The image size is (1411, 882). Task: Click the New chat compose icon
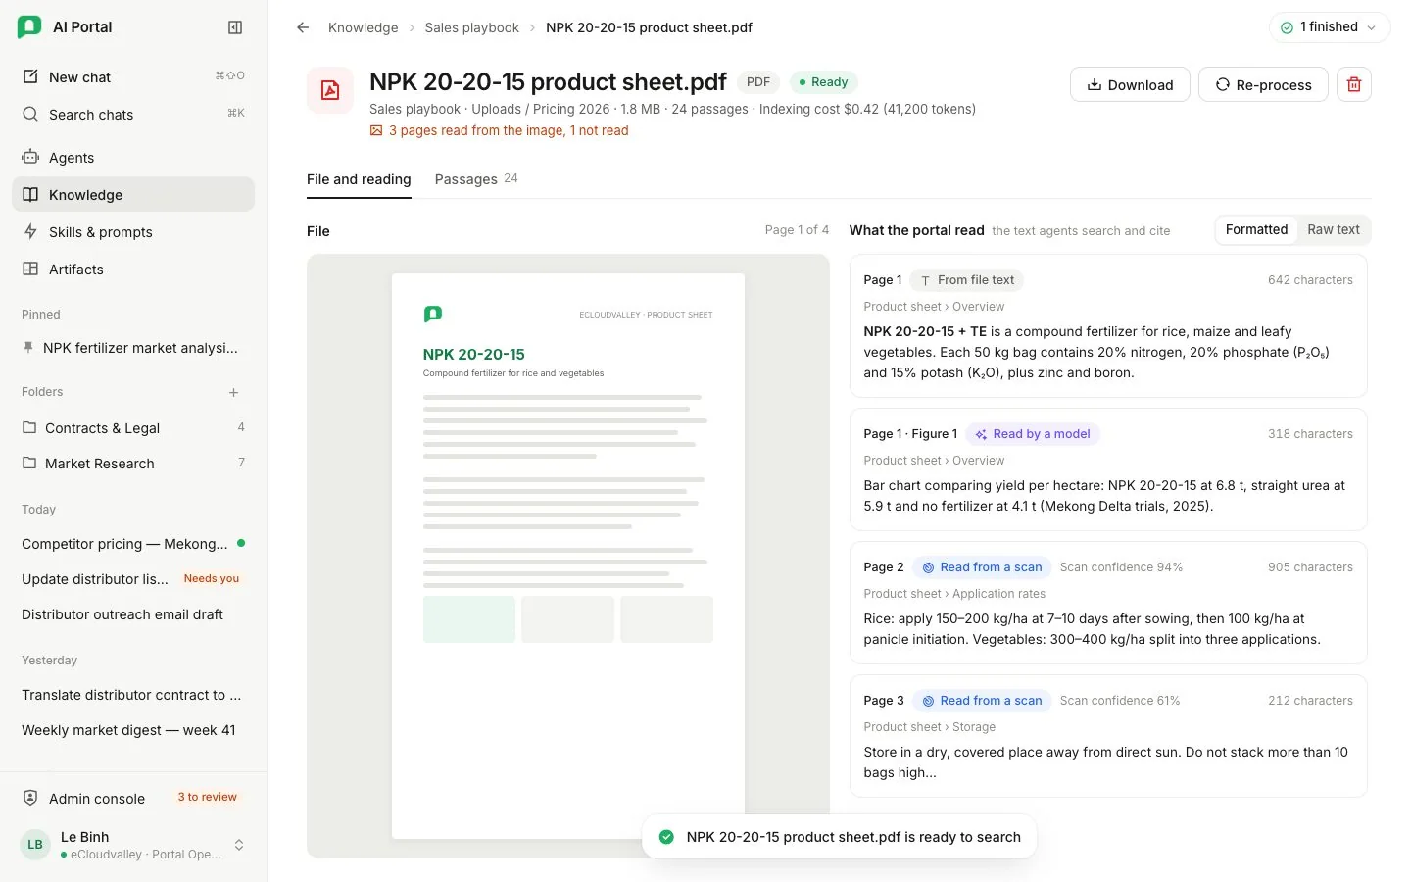[x=30, y=76]
